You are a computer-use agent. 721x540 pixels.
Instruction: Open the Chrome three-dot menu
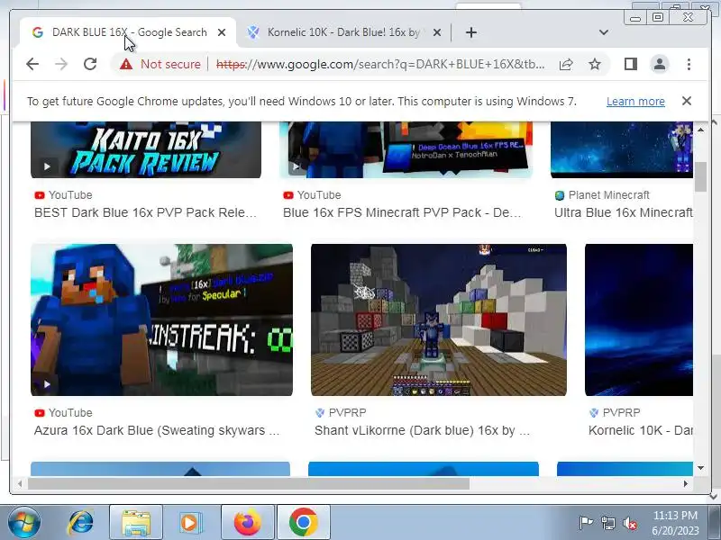[689, 64]
